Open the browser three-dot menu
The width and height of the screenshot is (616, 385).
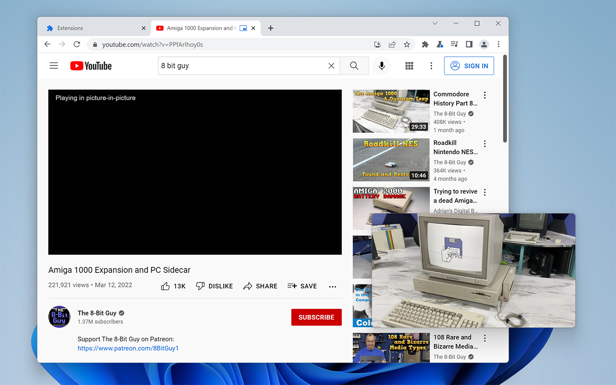[499, 44]
